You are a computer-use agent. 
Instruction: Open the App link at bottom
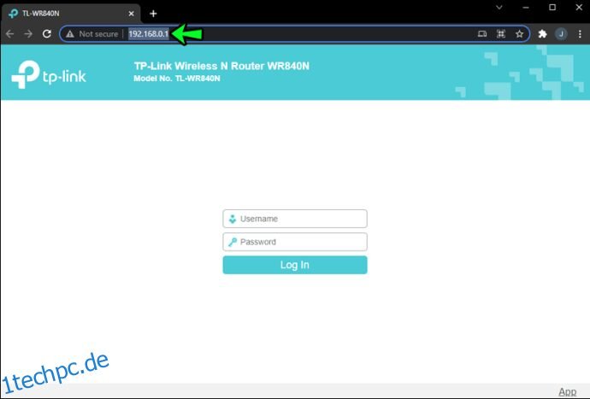click(x=568, y=392)
